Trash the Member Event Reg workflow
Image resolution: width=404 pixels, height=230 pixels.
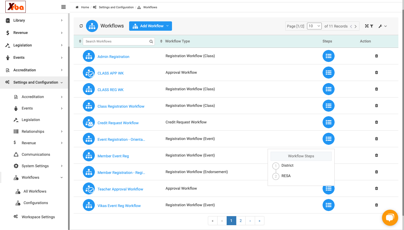[376, 155]
